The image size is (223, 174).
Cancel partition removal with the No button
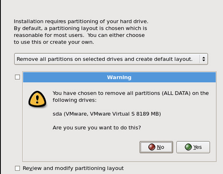click(x=156, y=147)
